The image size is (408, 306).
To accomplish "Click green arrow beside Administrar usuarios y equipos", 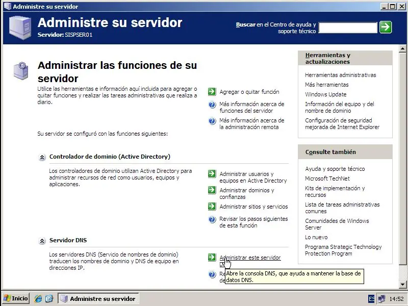I will point(212,173).
